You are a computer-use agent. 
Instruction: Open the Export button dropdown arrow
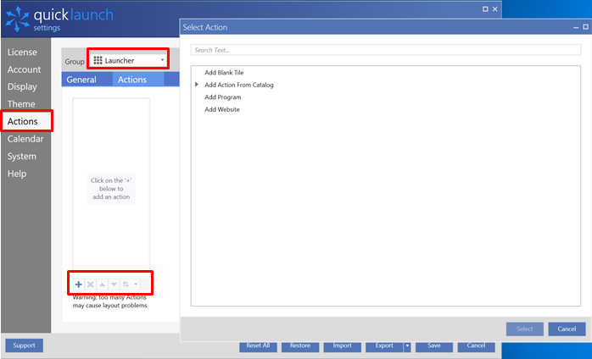pos(407,345)
